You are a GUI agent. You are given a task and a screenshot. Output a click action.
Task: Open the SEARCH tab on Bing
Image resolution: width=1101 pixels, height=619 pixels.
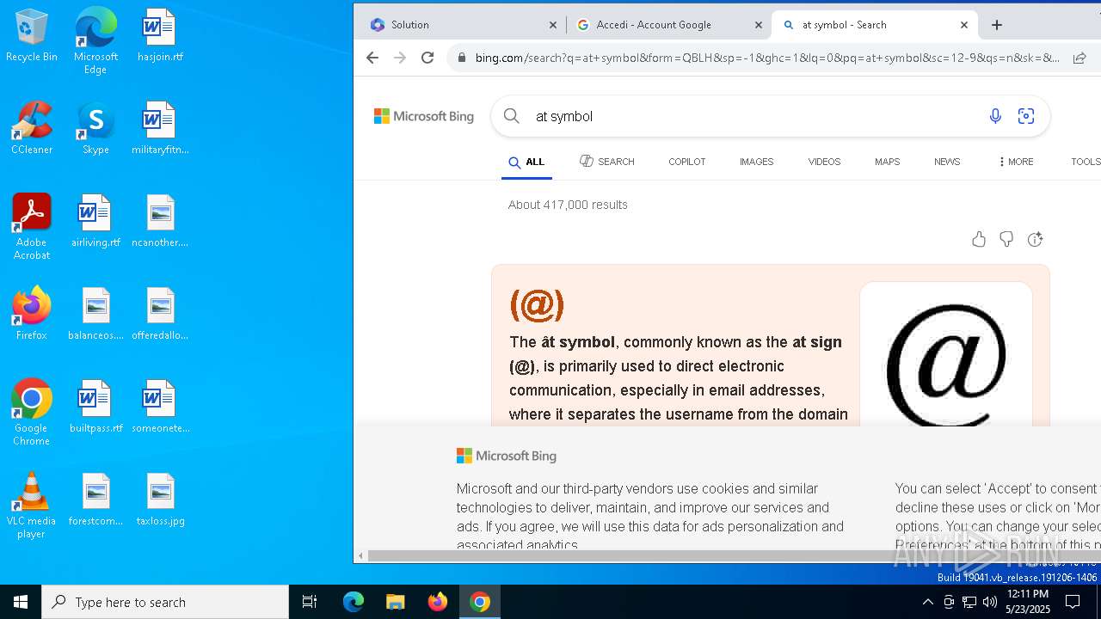pyautogui.click(x=607, y=162)
